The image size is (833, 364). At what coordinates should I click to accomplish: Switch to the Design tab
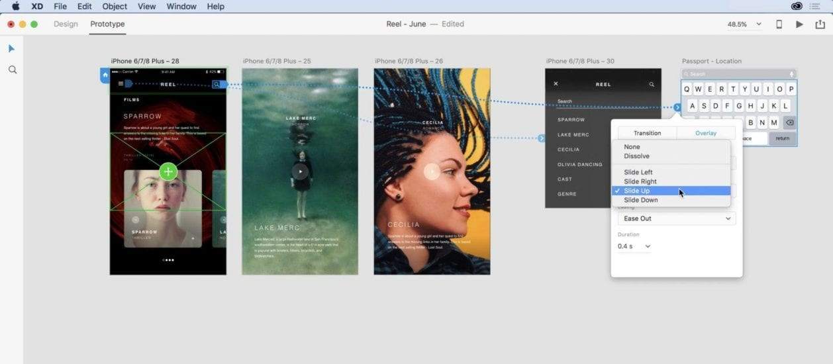click(66, 24)
